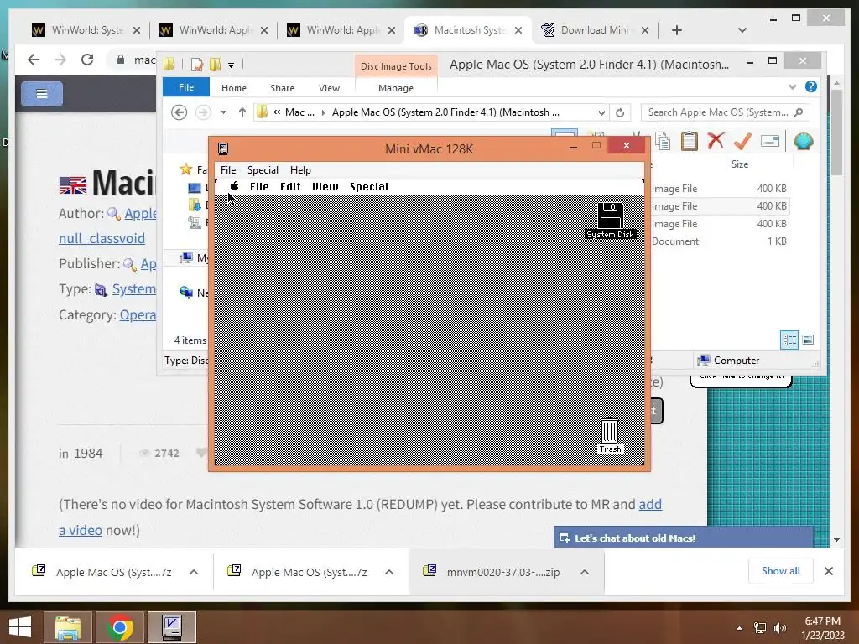Open Mac Special menu in emulator

pyautogui.click(x=369, y=187)
